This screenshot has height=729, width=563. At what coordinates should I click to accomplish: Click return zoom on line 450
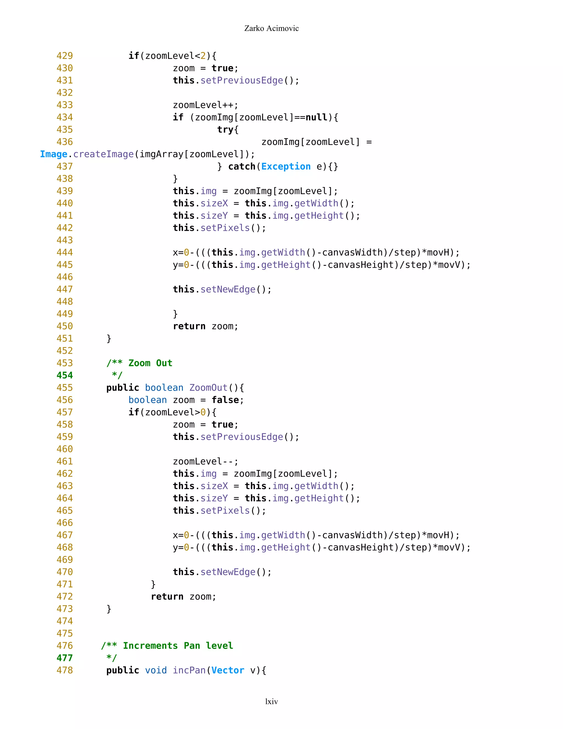tap(205, 326)
